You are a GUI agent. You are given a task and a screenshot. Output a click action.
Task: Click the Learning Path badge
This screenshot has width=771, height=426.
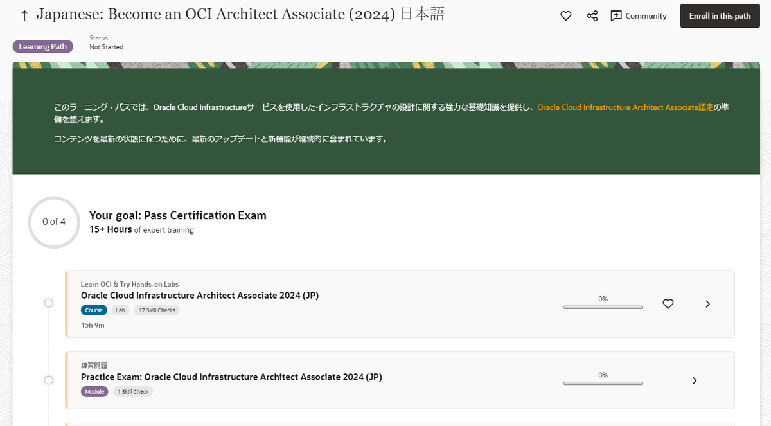click(x=43, y=47)
